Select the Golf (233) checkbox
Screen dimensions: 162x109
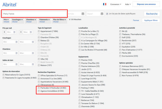[120, 37]
